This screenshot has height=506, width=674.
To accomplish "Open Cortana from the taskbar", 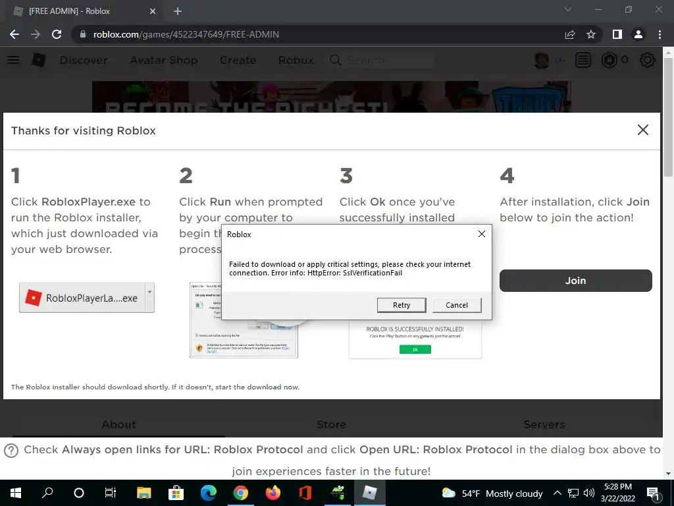I will pos(79,493).
